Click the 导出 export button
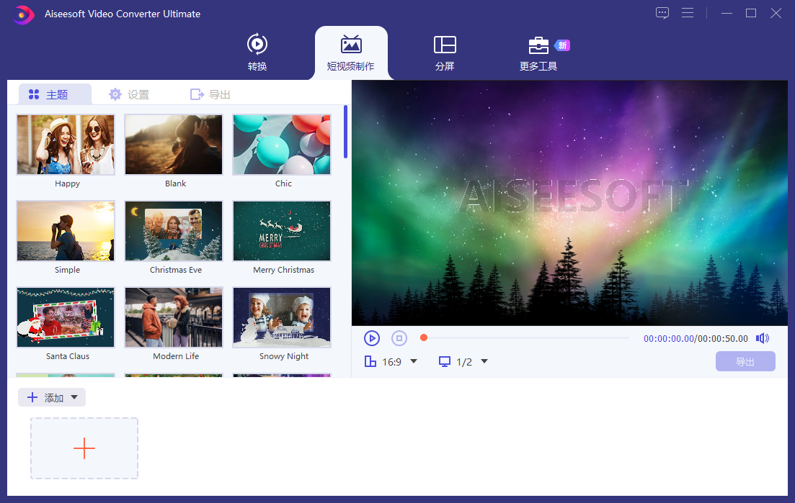This screenshot has height=503, width=795. click(x=745, y=361)
